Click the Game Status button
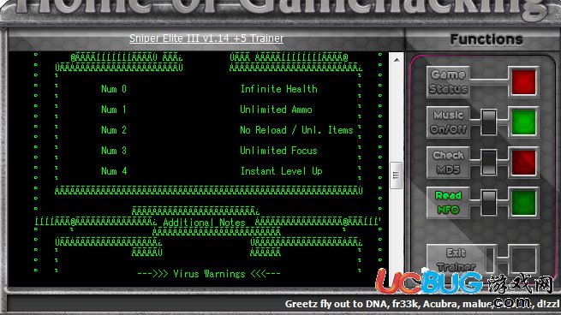 448,82
